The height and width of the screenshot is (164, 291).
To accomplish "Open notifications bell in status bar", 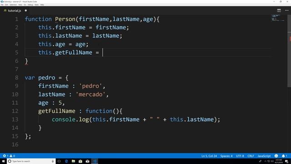I will tap(284, 156).
